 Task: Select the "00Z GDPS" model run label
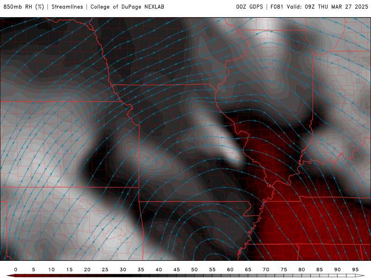(x=249, y=7)
